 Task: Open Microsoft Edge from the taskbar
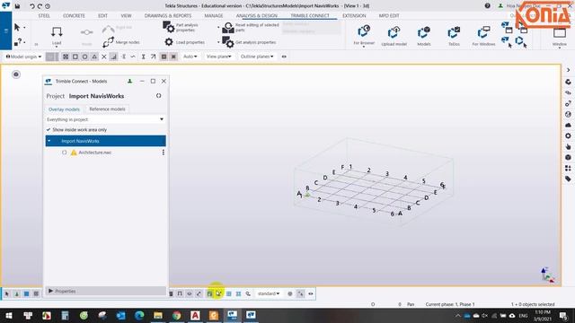pos(139,315)
